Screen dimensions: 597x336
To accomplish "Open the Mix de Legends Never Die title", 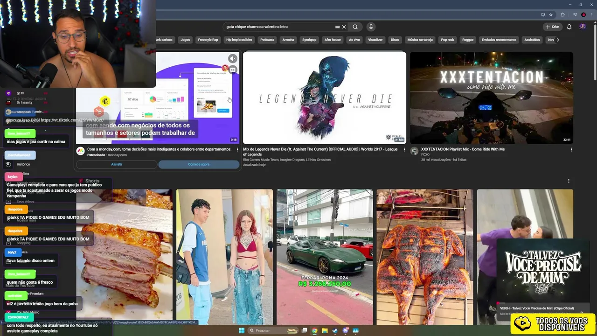I will (x=320, y=152).
